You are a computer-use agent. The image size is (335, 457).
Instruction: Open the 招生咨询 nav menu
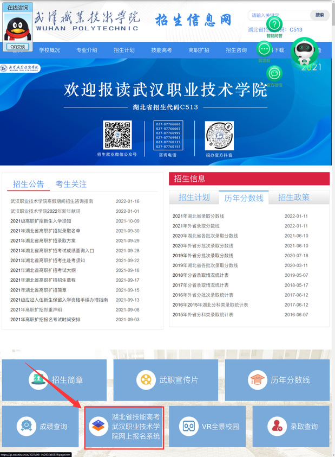tap(237, 50)
